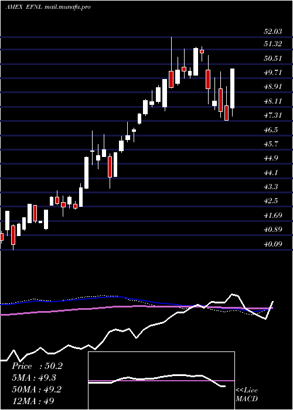Click the 48.91 price axis label
The width and height of the screenshot is (293, 410).
[273, 87]
